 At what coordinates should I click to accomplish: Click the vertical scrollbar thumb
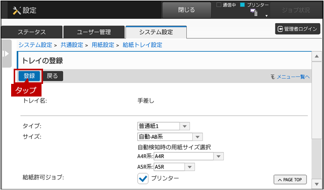[316, 100]
